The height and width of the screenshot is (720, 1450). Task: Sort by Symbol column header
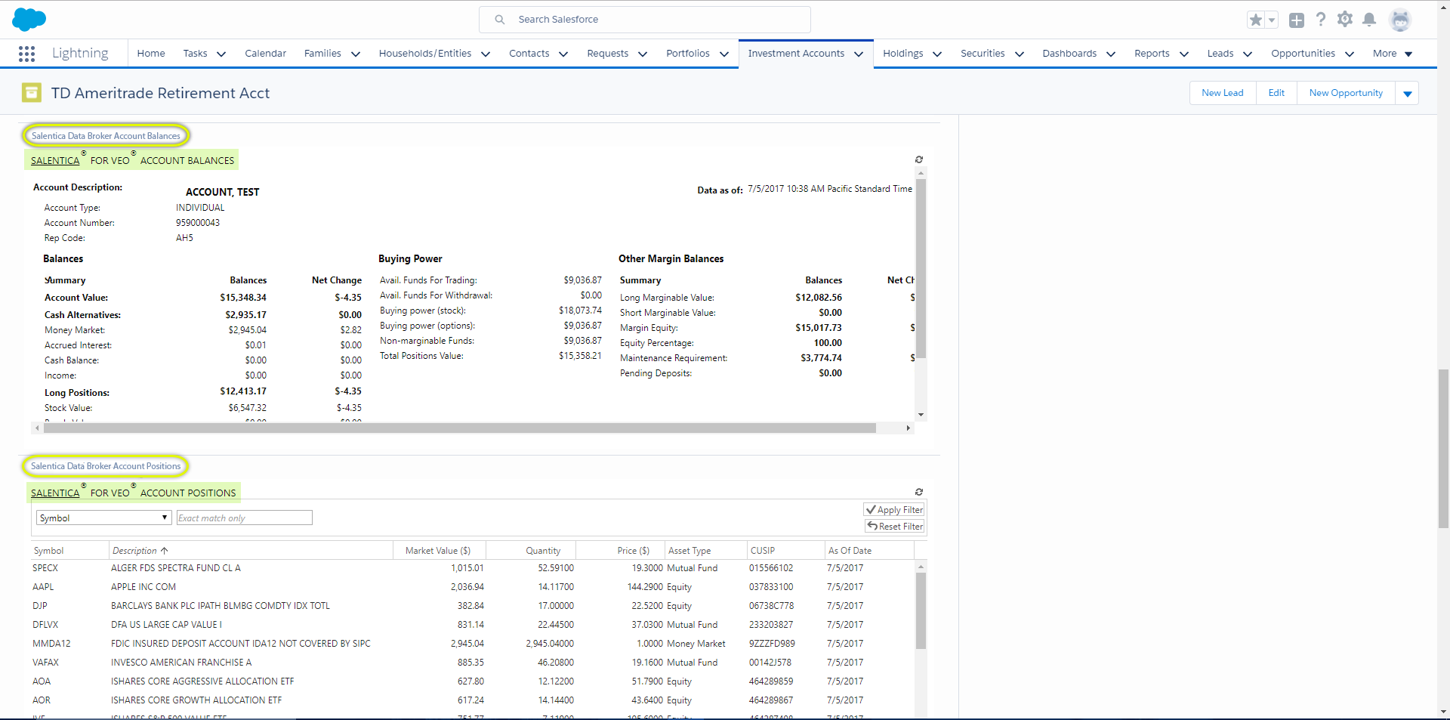[x=49, y=551]
